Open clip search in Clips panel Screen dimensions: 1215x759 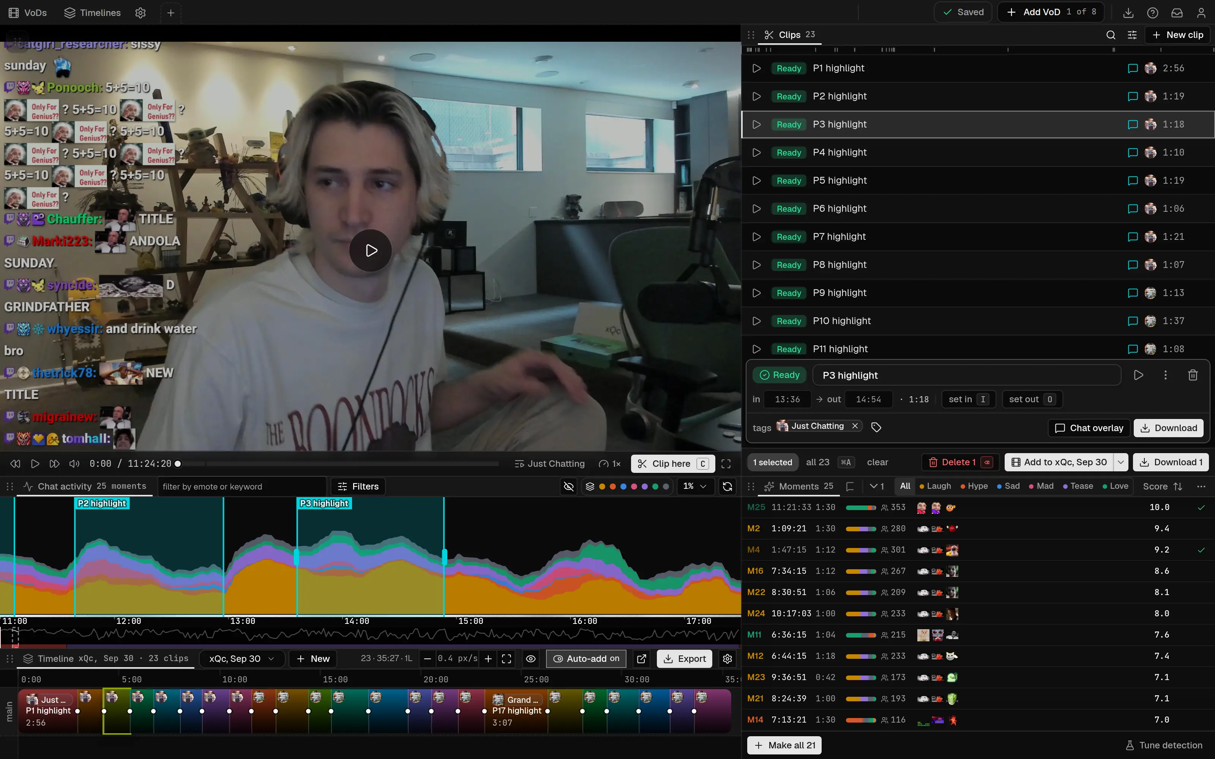(x=1111, y=35)
